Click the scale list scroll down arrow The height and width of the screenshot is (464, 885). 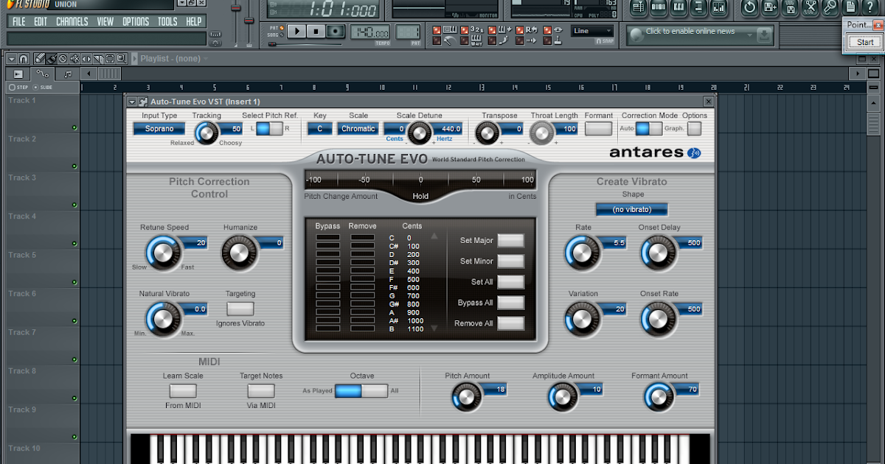(434, 328)
